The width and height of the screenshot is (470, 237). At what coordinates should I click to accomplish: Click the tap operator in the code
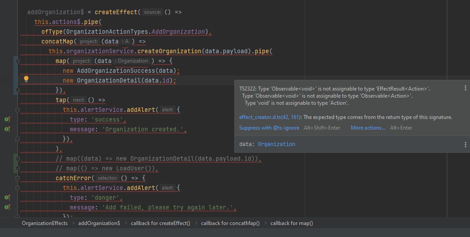(x=60, y=100)
